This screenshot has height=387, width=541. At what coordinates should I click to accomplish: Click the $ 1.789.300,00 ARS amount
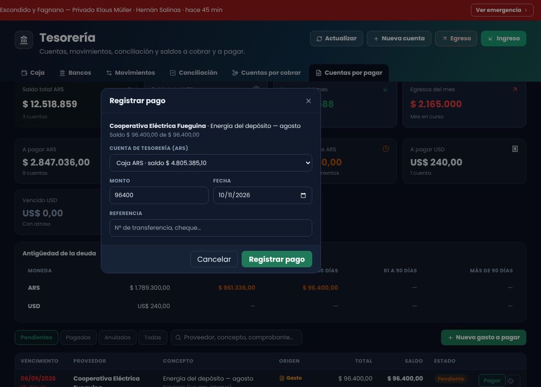(x=150, y=287)
